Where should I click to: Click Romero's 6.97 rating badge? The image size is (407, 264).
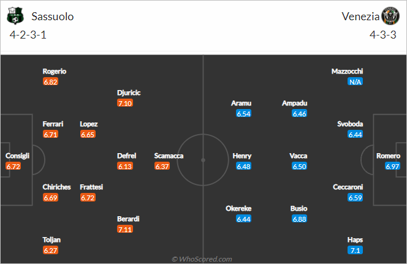(x=392, y=166)
